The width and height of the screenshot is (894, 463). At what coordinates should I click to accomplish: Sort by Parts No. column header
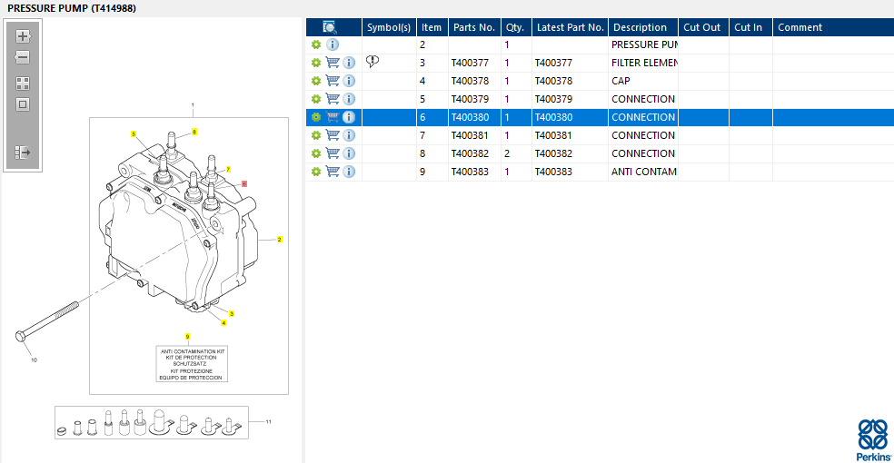point(474,27)
